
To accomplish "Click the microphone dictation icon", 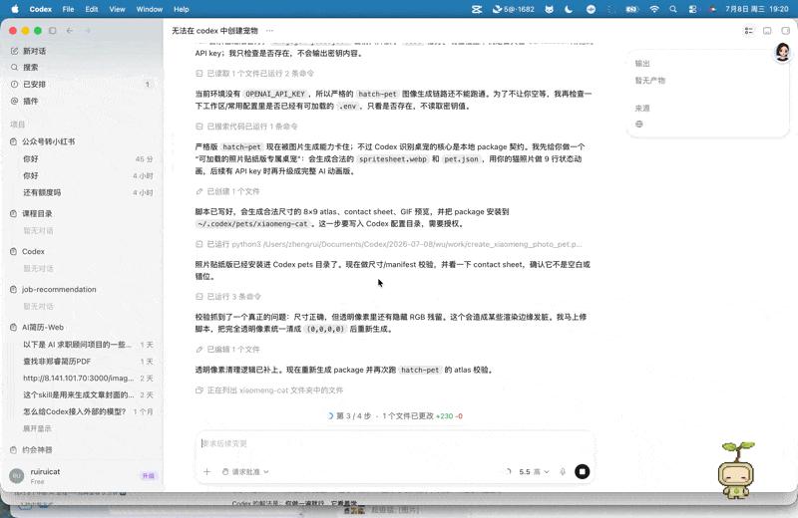I will point(563,472).
